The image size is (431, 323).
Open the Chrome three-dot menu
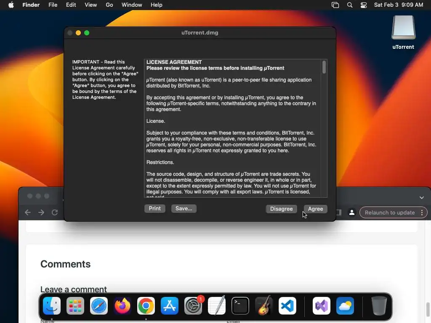click(x=422, y=212)
